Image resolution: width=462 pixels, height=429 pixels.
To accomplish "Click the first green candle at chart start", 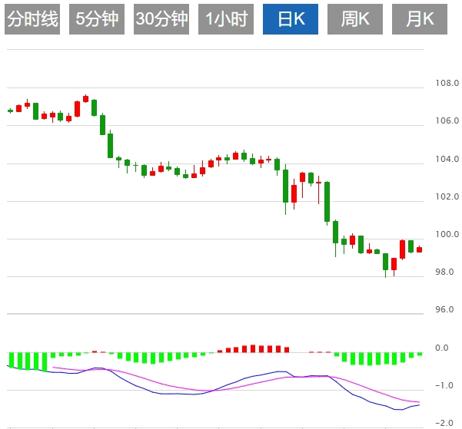I will 10,111.
